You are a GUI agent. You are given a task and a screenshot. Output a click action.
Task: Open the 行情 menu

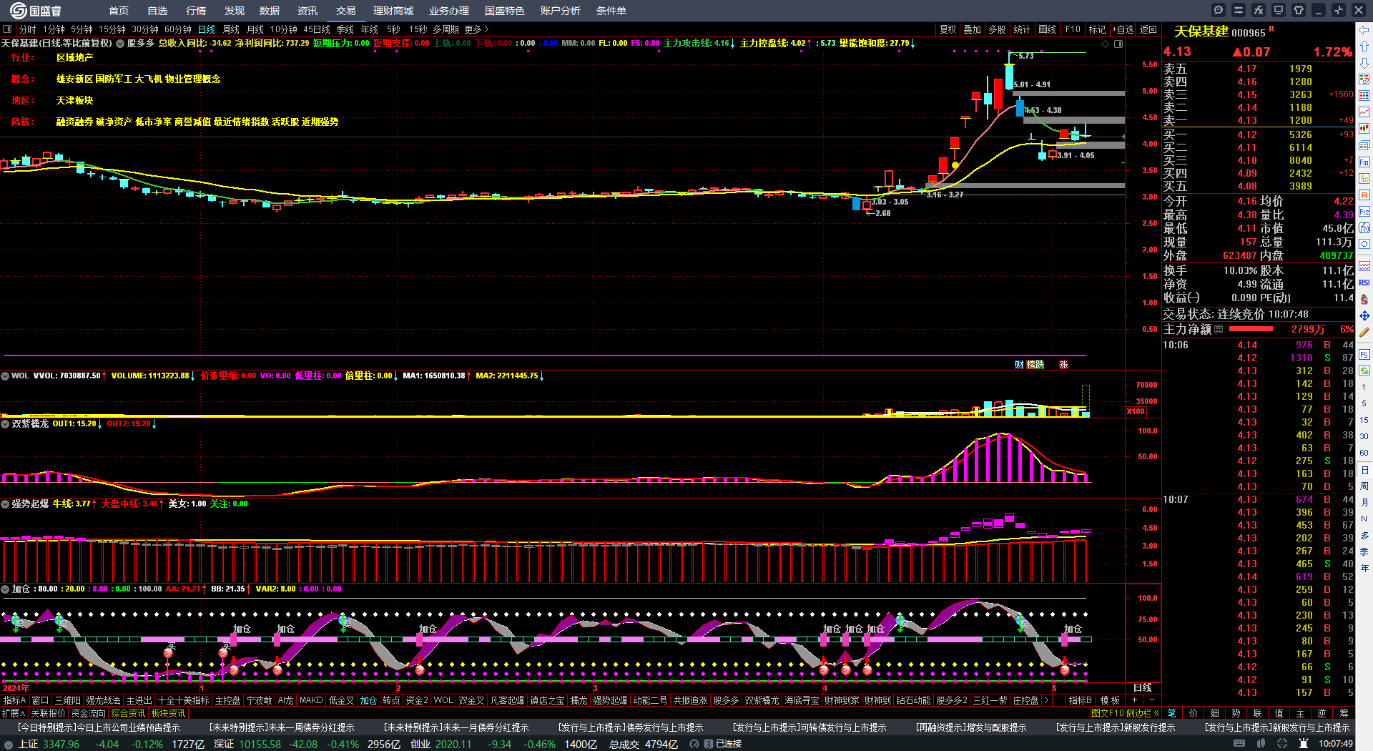point(196,11)
